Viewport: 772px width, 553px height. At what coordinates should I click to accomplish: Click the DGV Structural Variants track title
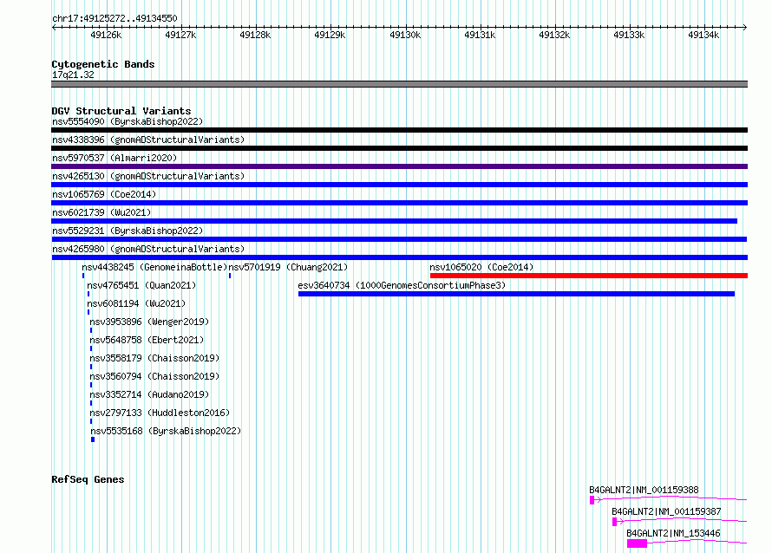[x=121, y=111]
